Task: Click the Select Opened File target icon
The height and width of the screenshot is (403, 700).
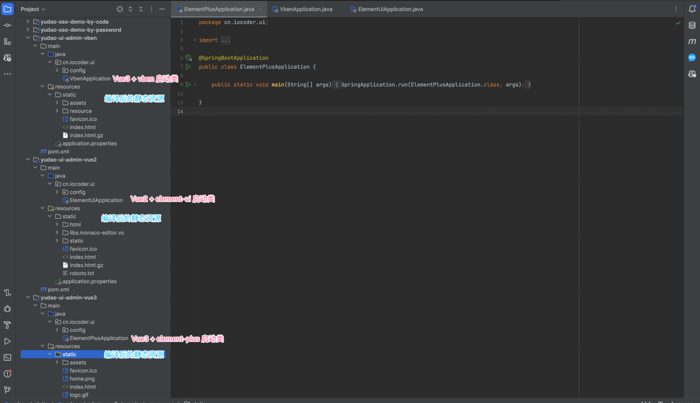Action: point(120,9)
